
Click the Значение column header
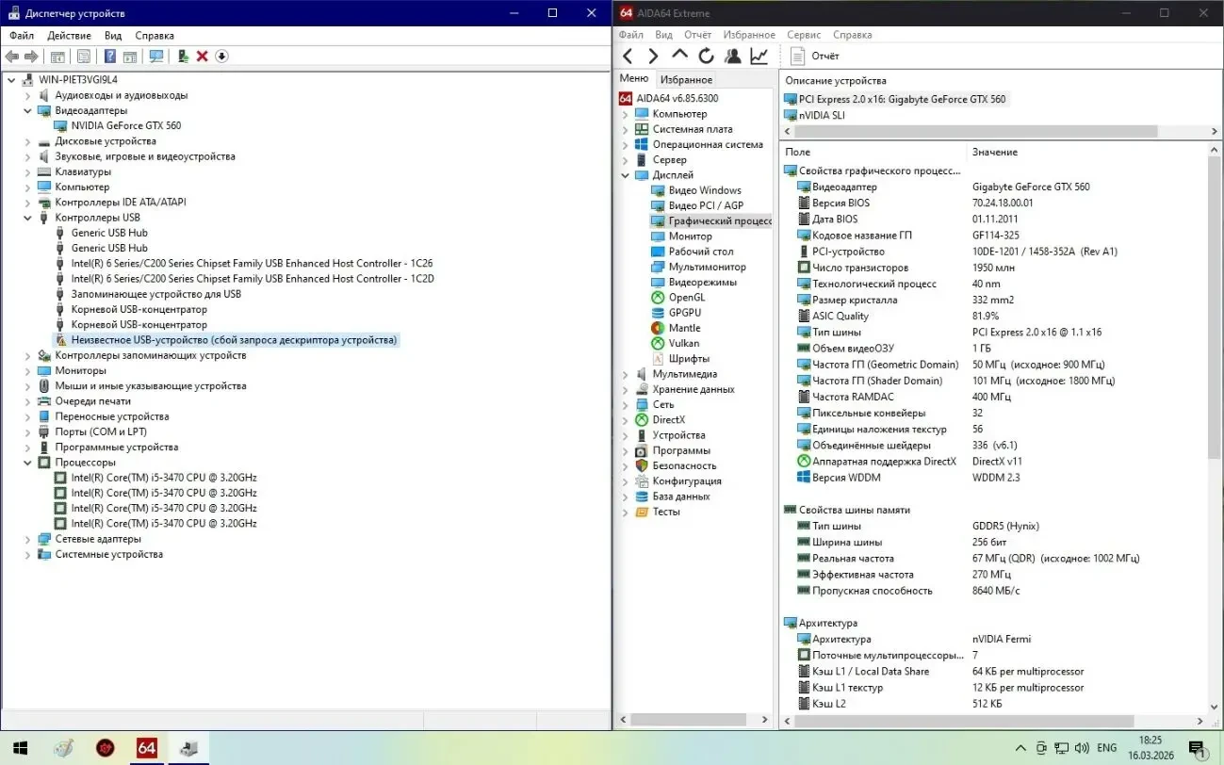995,152
